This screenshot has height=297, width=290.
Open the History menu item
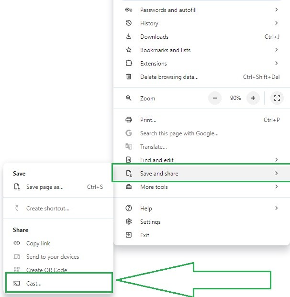coord(201,23)
